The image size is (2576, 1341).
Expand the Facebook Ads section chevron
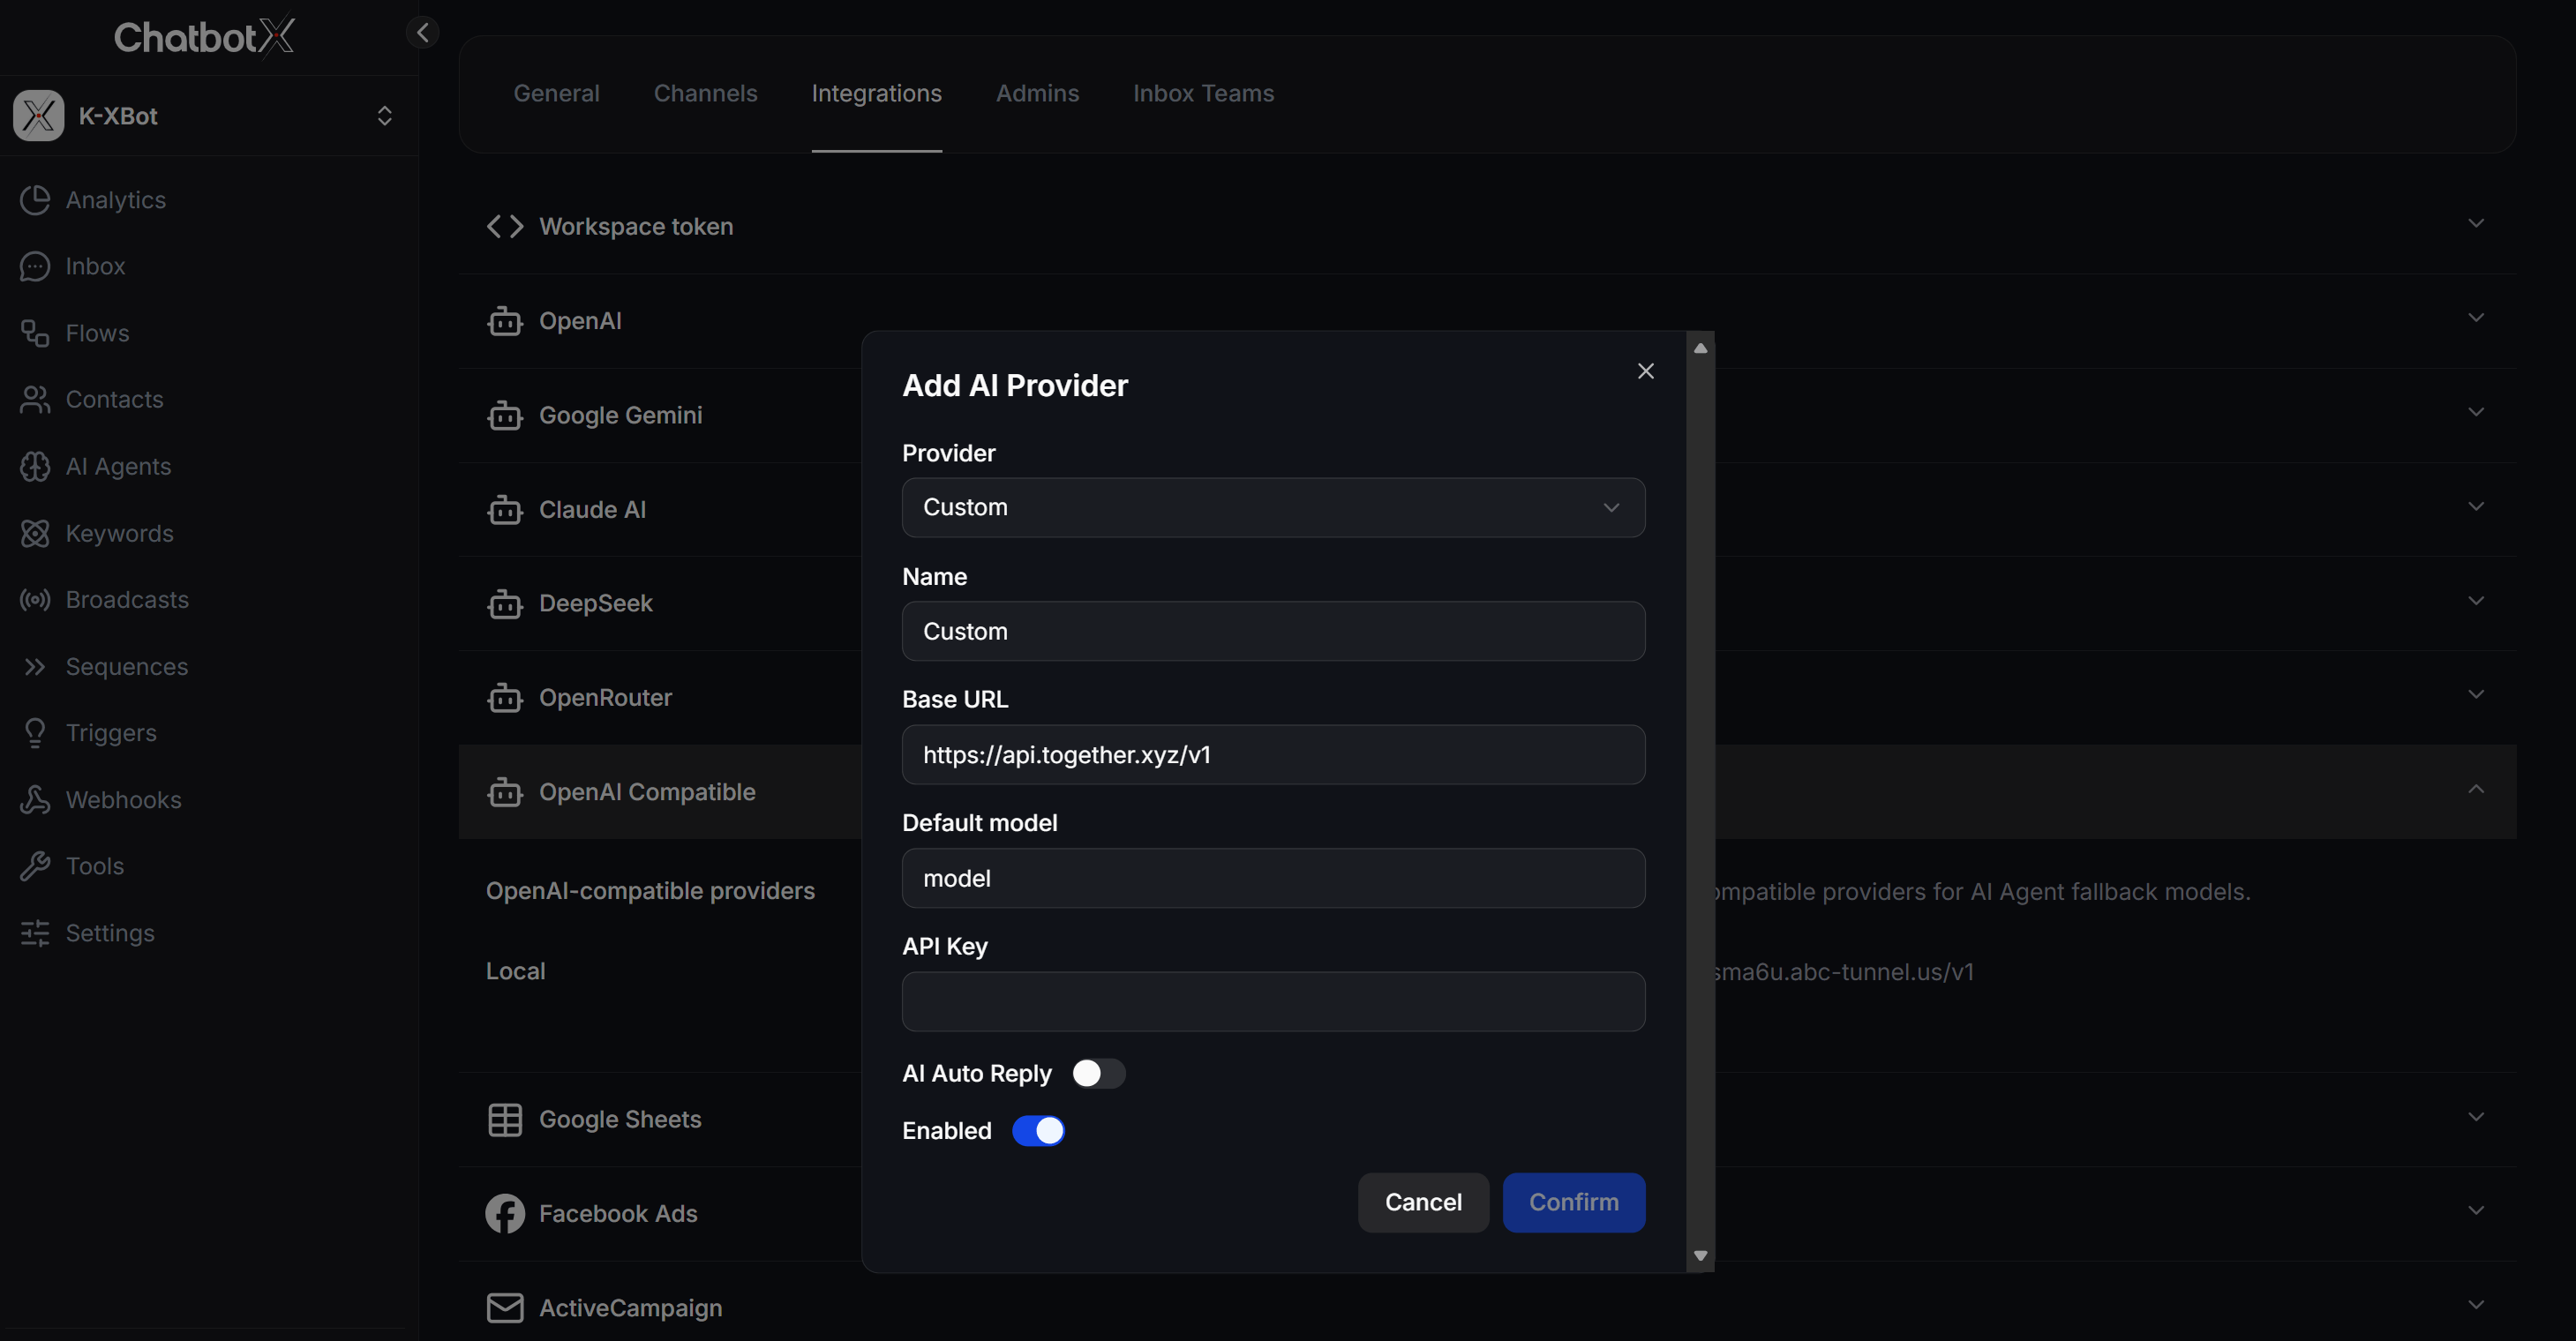tap(2476, 1210)
